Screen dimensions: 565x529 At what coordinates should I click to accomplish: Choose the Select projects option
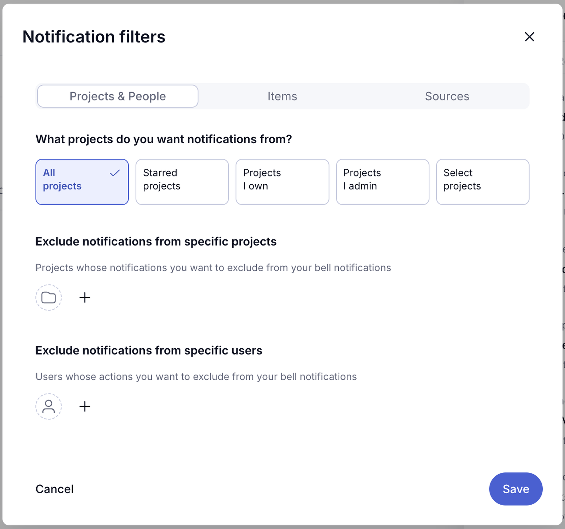pyautogui.click(x=483, y=182)
